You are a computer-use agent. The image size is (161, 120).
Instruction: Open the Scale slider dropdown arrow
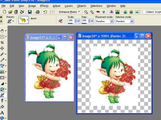(x=79, y=21)
